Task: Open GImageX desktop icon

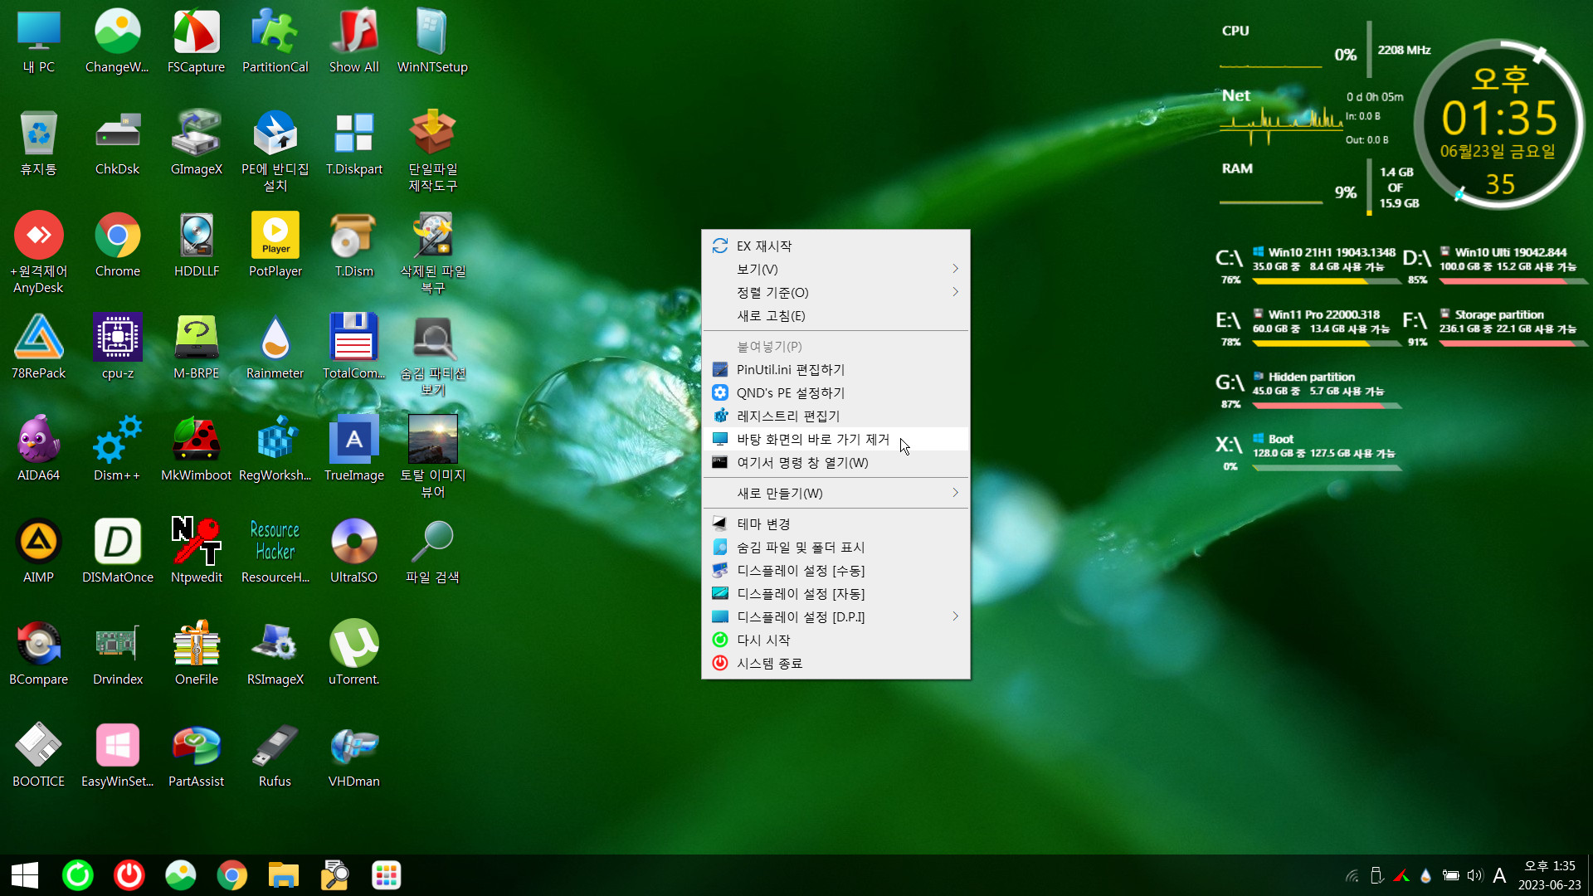Action: (x=196, y=143)
